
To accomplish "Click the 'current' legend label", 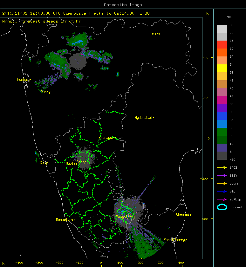I will click(236, 207).
